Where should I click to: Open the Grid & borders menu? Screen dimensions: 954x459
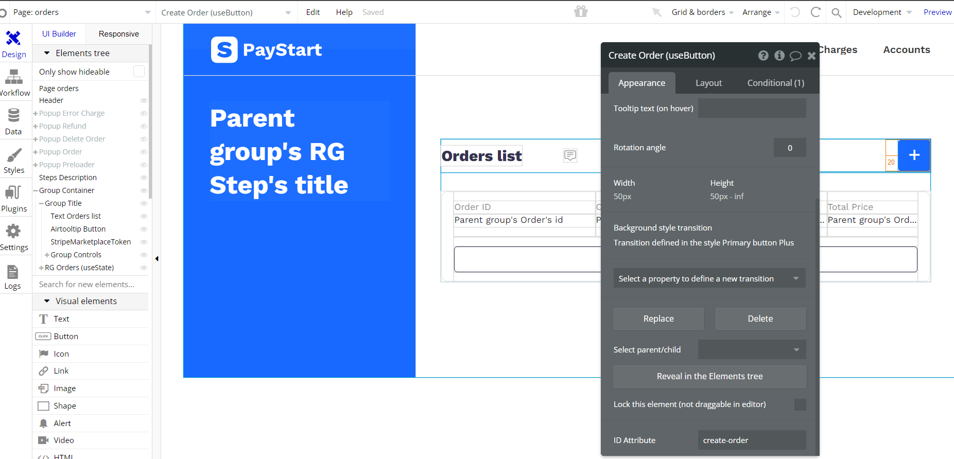pyautogui.click(x=703, y=12)
